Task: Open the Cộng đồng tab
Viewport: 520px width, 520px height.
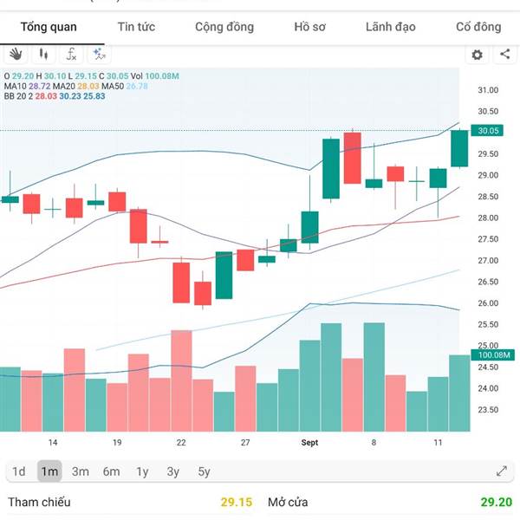Action: [x=224, y=27]
